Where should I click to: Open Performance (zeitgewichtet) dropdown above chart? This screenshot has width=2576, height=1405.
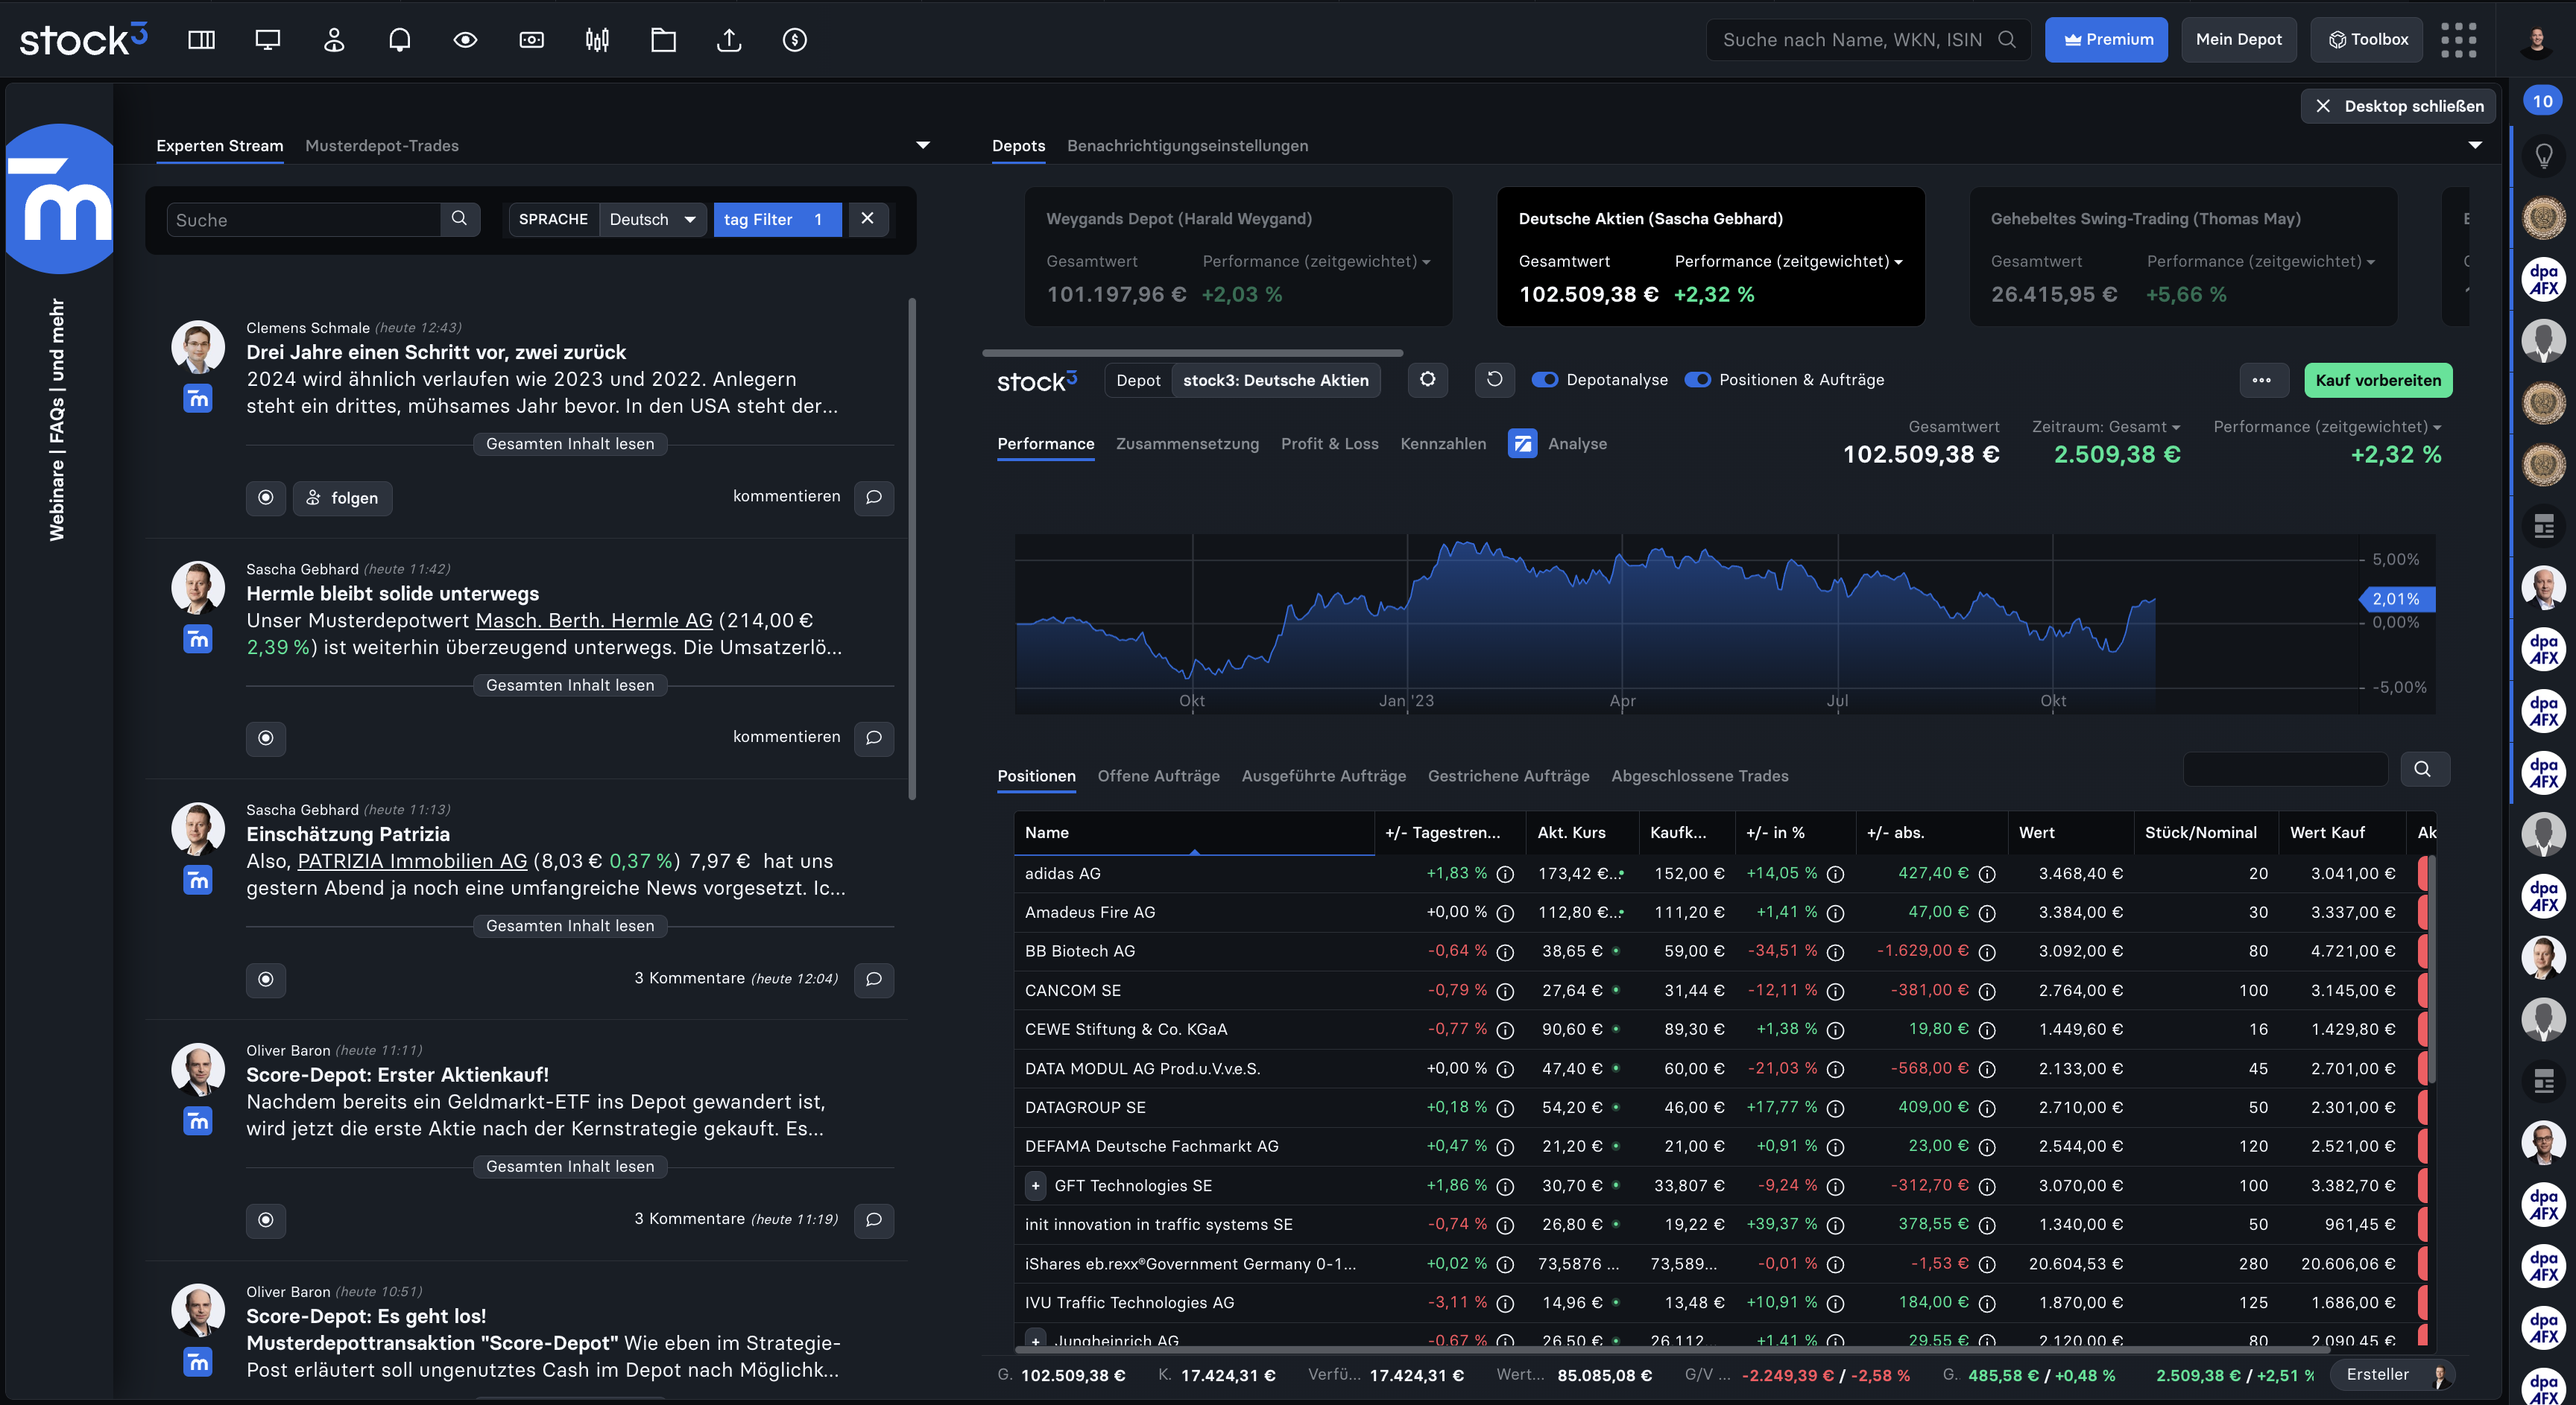point(2327,427)
